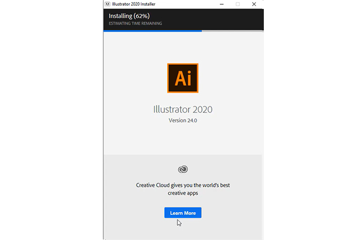Click the 'Illustrator 2020' product name
Viewport: 360px width, 240px height.
tap(183, 109)
